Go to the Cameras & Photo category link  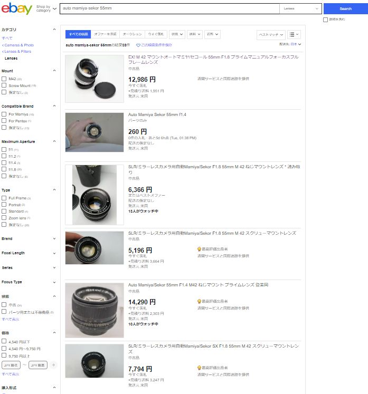pyautogui.click(x=18, y=45)
